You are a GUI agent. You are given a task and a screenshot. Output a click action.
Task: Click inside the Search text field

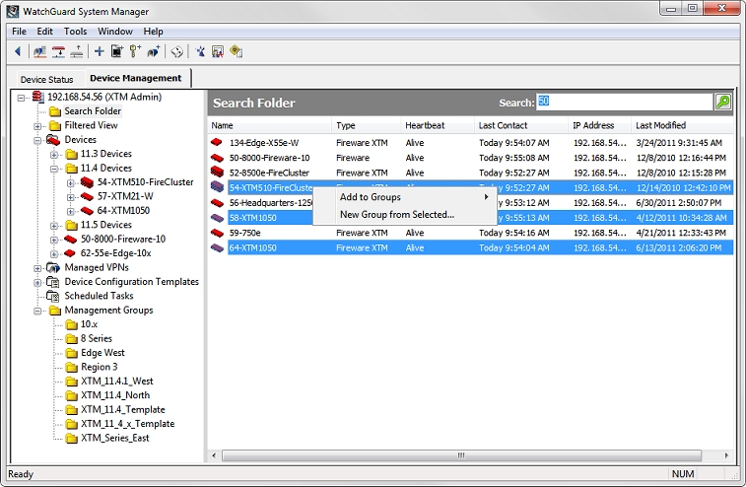(x=623, y=102)
